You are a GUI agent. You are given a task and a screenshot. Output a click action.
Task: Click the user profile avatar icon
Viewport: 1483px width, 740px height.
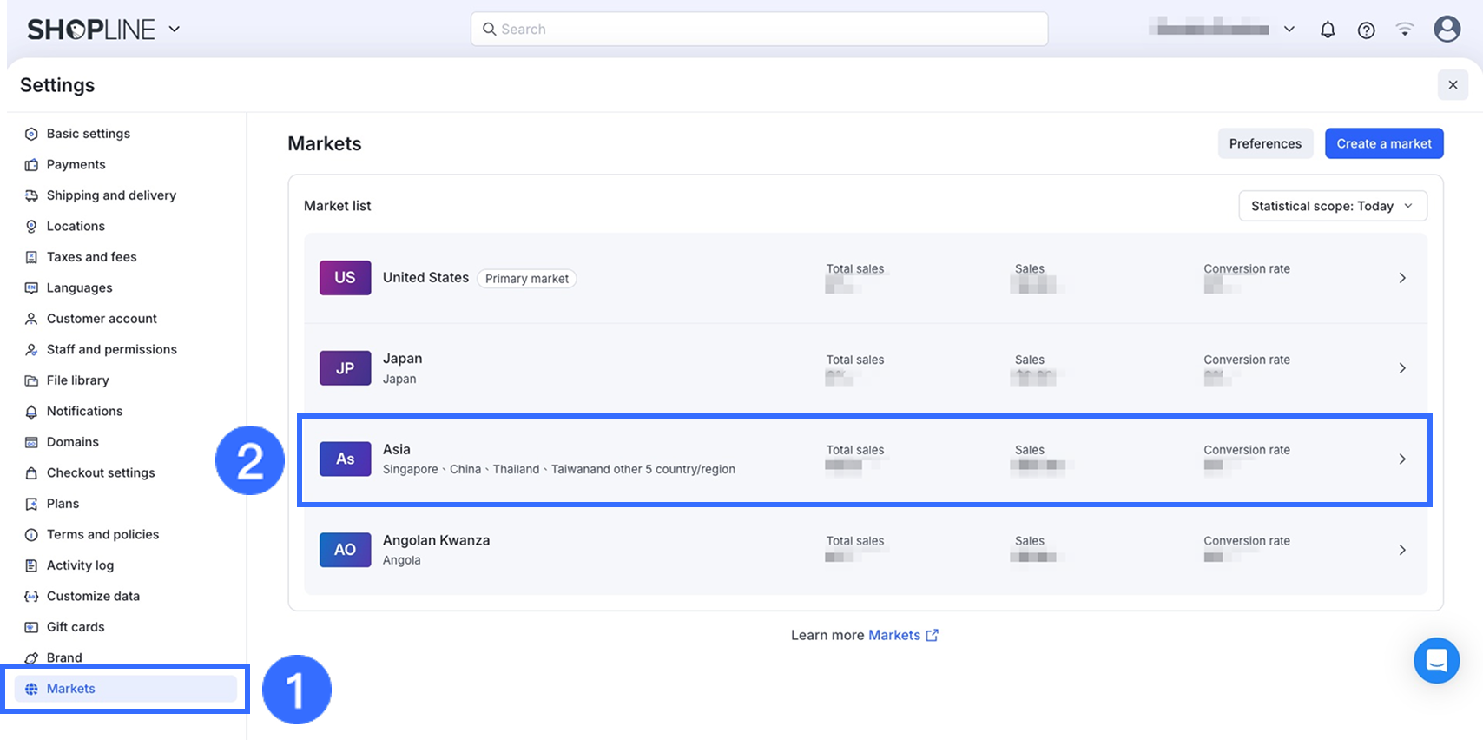click(1447, 29)
